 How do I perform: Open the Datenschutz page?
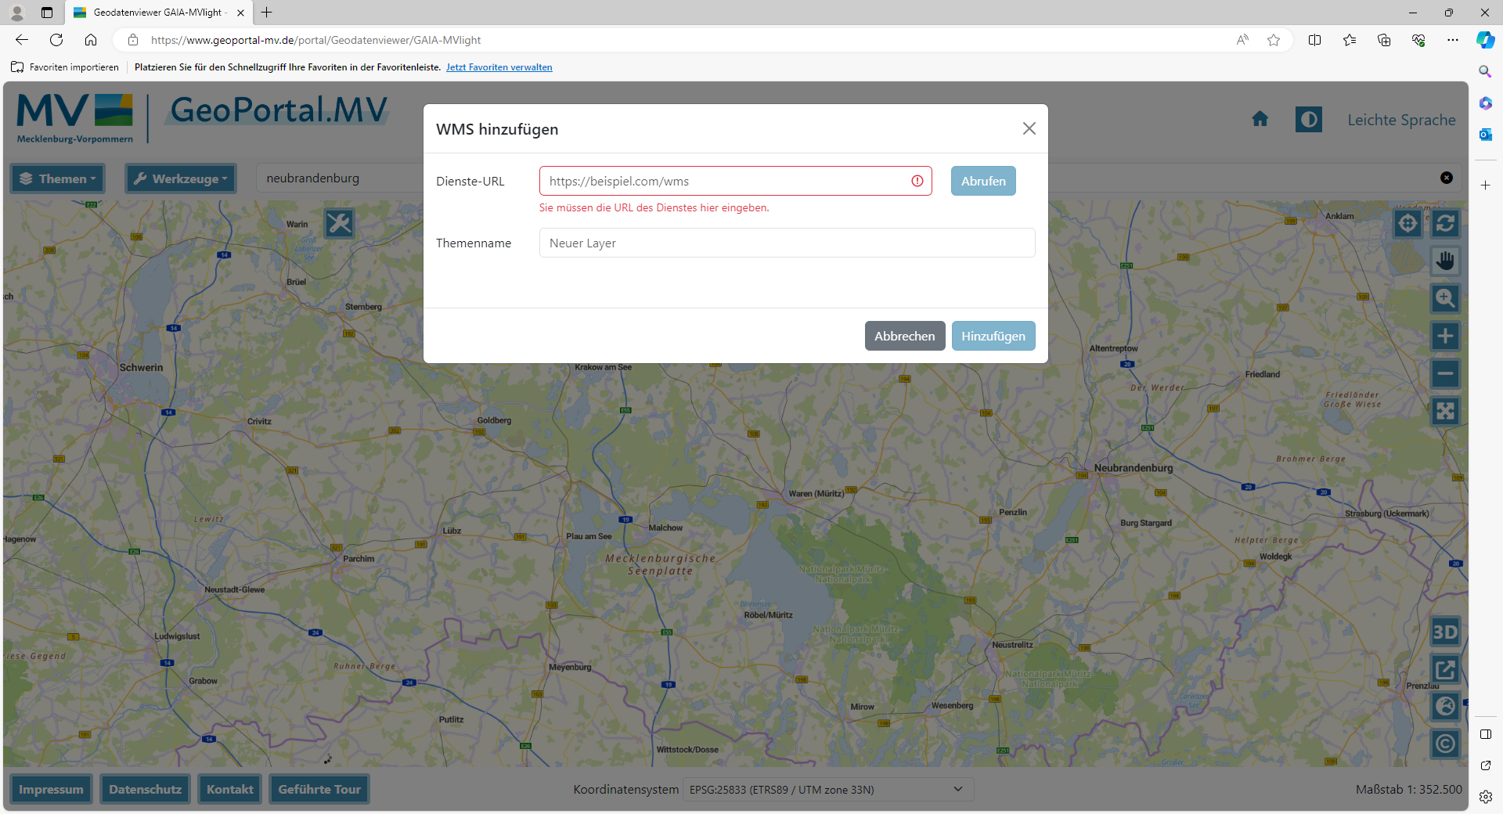(145, 789)
